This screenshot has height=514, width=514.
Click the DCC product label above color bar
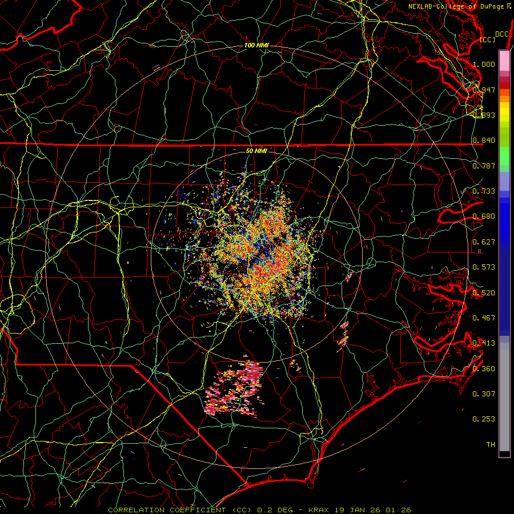click(x=501, y=34)
